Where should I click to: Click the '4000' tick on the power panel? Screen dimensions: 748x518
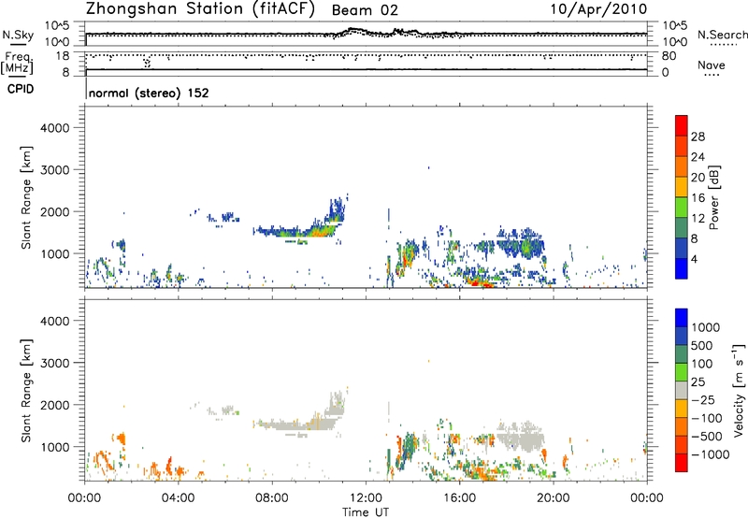[55, 128]
